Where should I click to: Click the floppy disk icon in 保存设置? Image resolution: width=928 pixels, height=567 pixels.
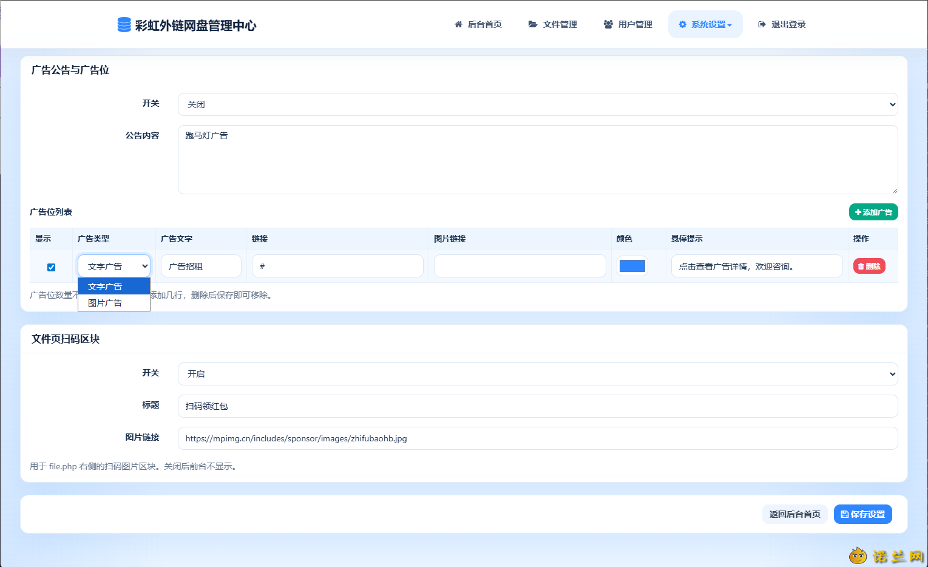[844, 514]
